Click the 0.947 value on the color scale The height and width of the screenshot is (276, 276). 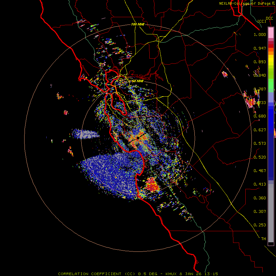[260, 48]
